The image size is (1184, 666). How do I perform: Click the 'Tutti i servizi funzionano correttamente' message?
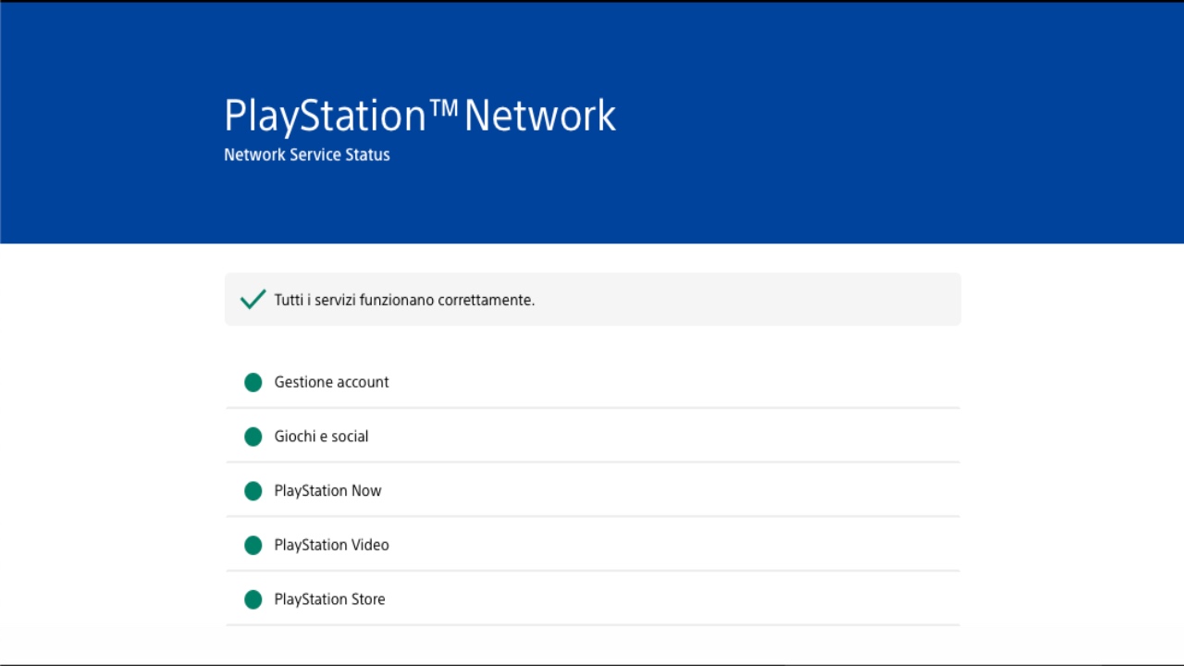point(404,300)
